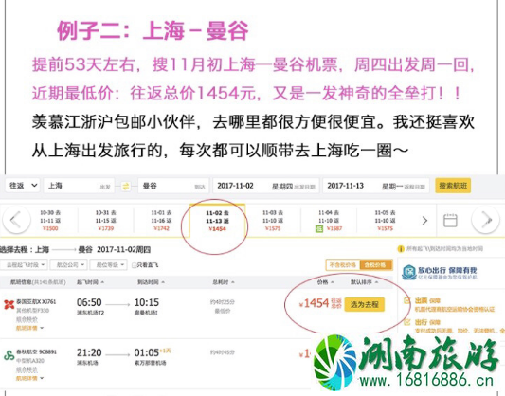Image resolution: width=505 pixels, height=396 pixels.
Task: Swap departure and arrival cities icon
Action: (126, 186)
